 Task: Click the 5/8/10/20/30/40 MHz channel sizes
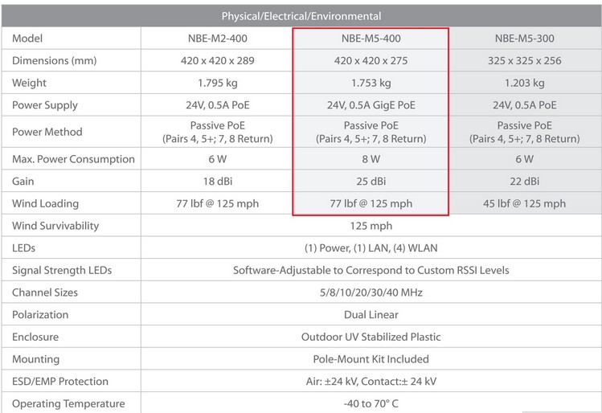(x=371, y=292)
